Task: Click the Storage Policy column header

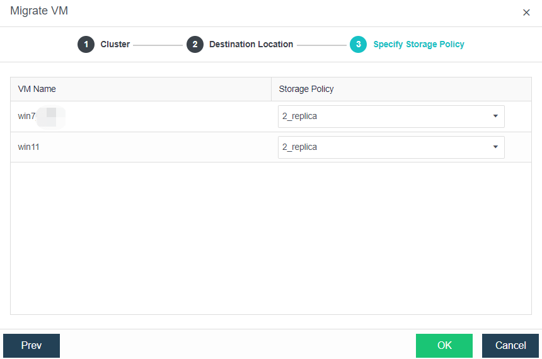Action: 401,89
